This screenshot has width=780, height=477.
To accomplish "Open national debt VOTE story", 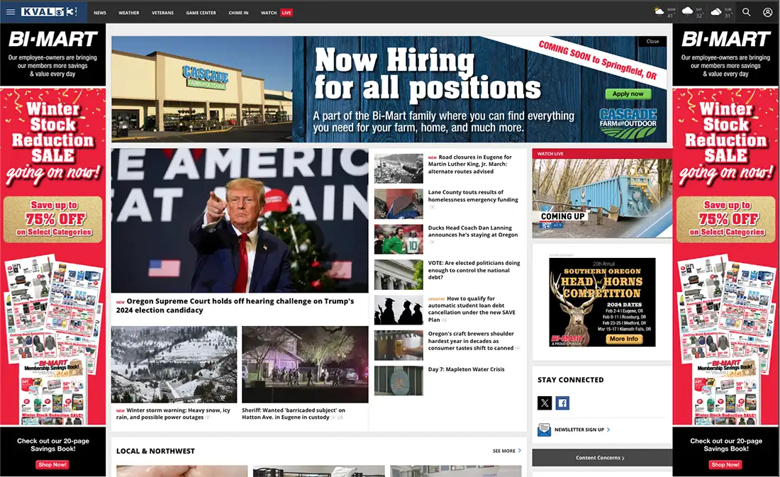I will click(474, 270).
